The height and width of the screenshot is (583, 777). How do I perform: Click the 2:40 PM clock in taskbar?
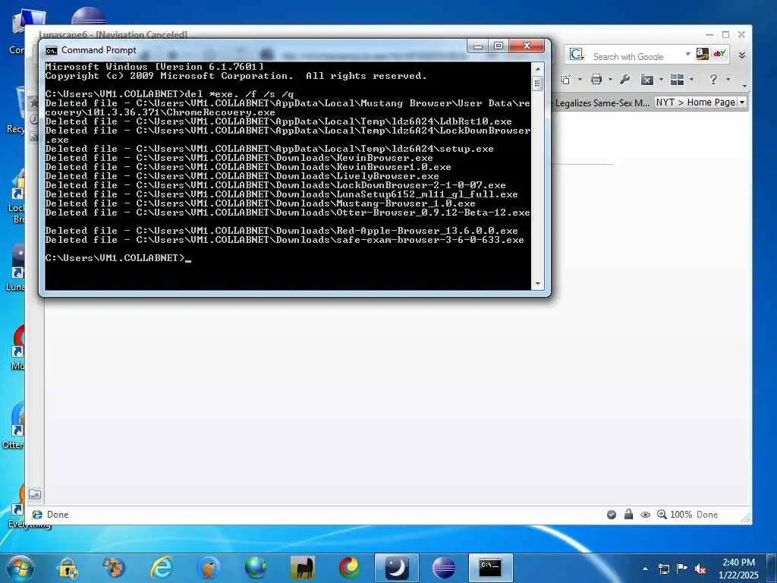coord(738,563)
